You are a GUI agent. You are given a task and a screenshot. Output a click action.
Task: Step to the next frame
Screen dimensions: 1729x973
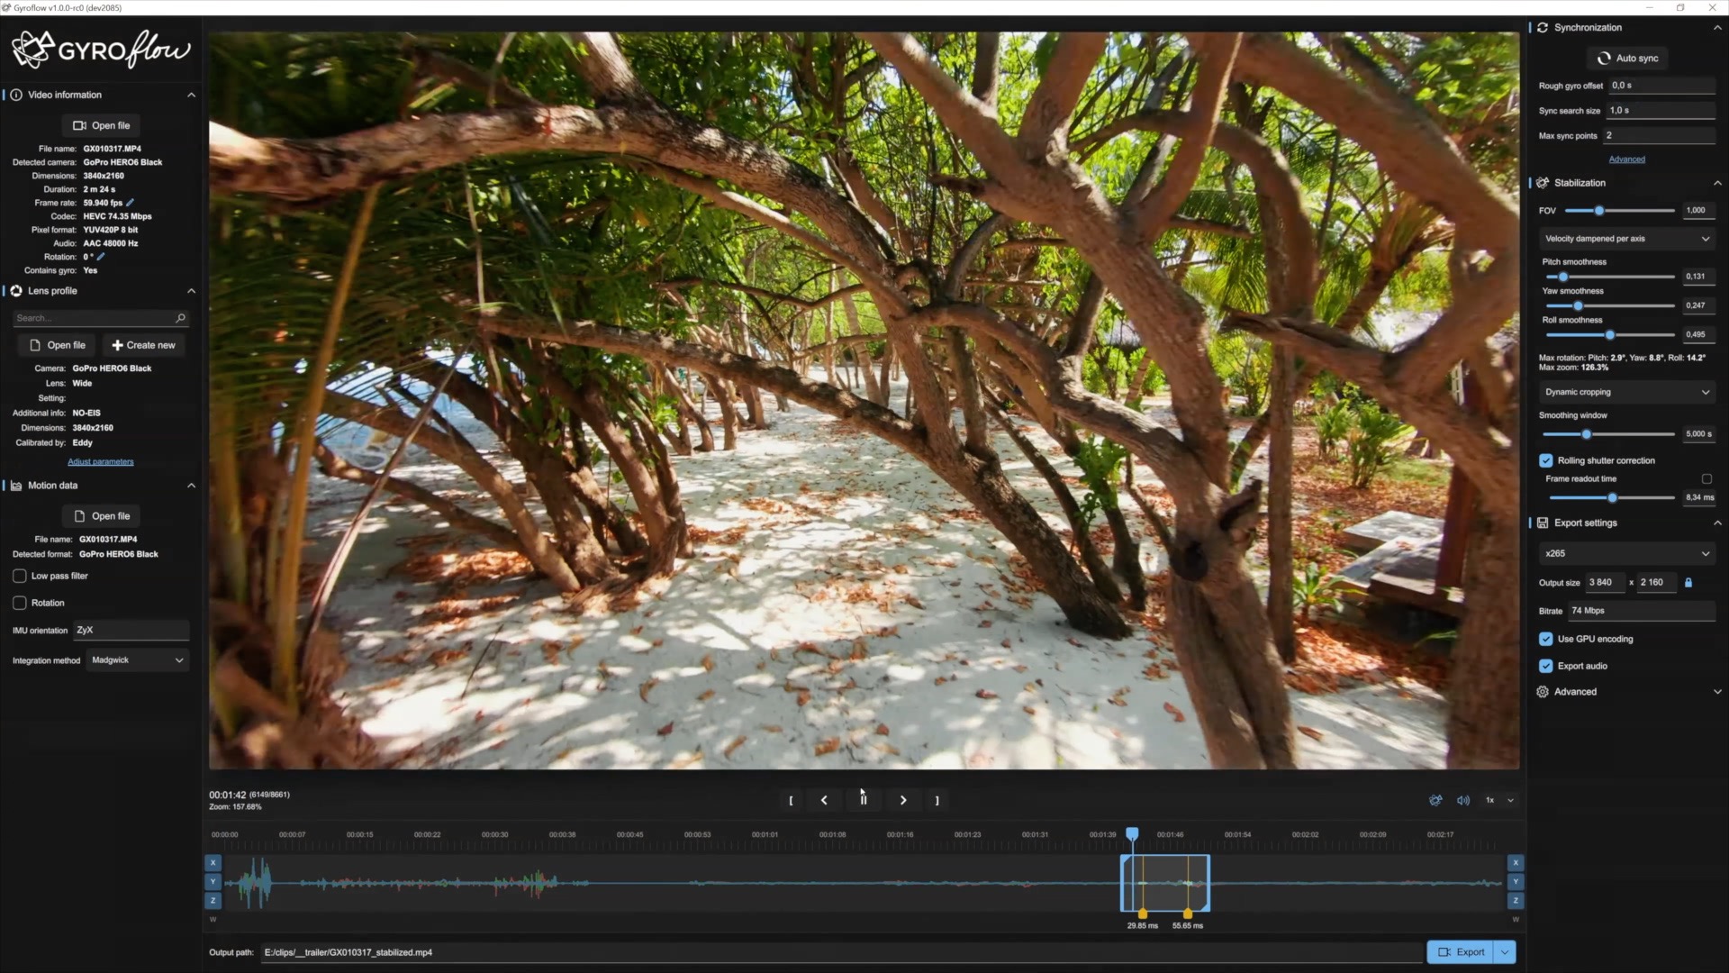[x=903, y=800]
